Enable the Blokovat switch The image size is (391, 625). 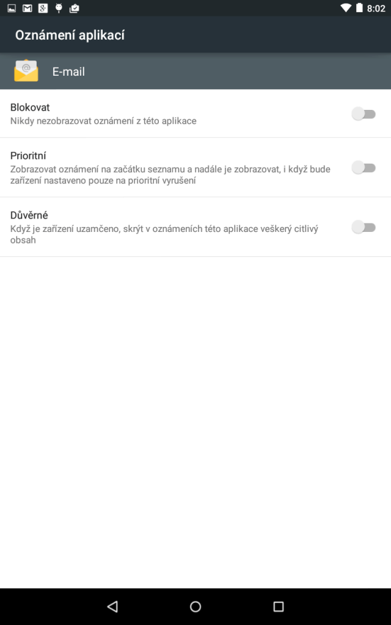[364, 114]
